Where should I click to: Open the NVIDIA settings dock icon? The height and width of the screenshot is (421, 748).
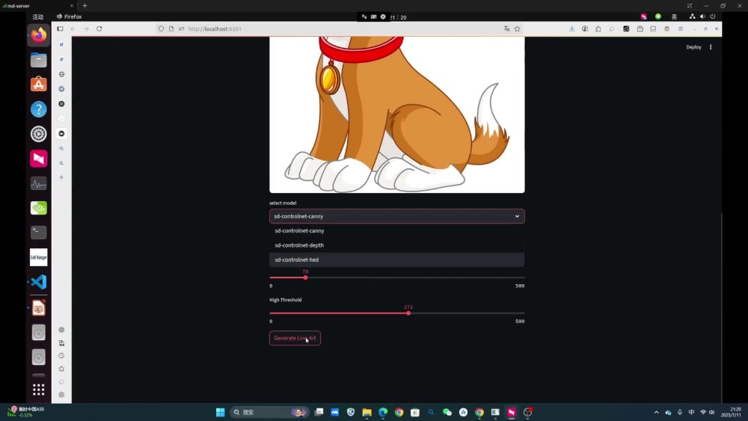pyautogui.click(x=39, y=208)
